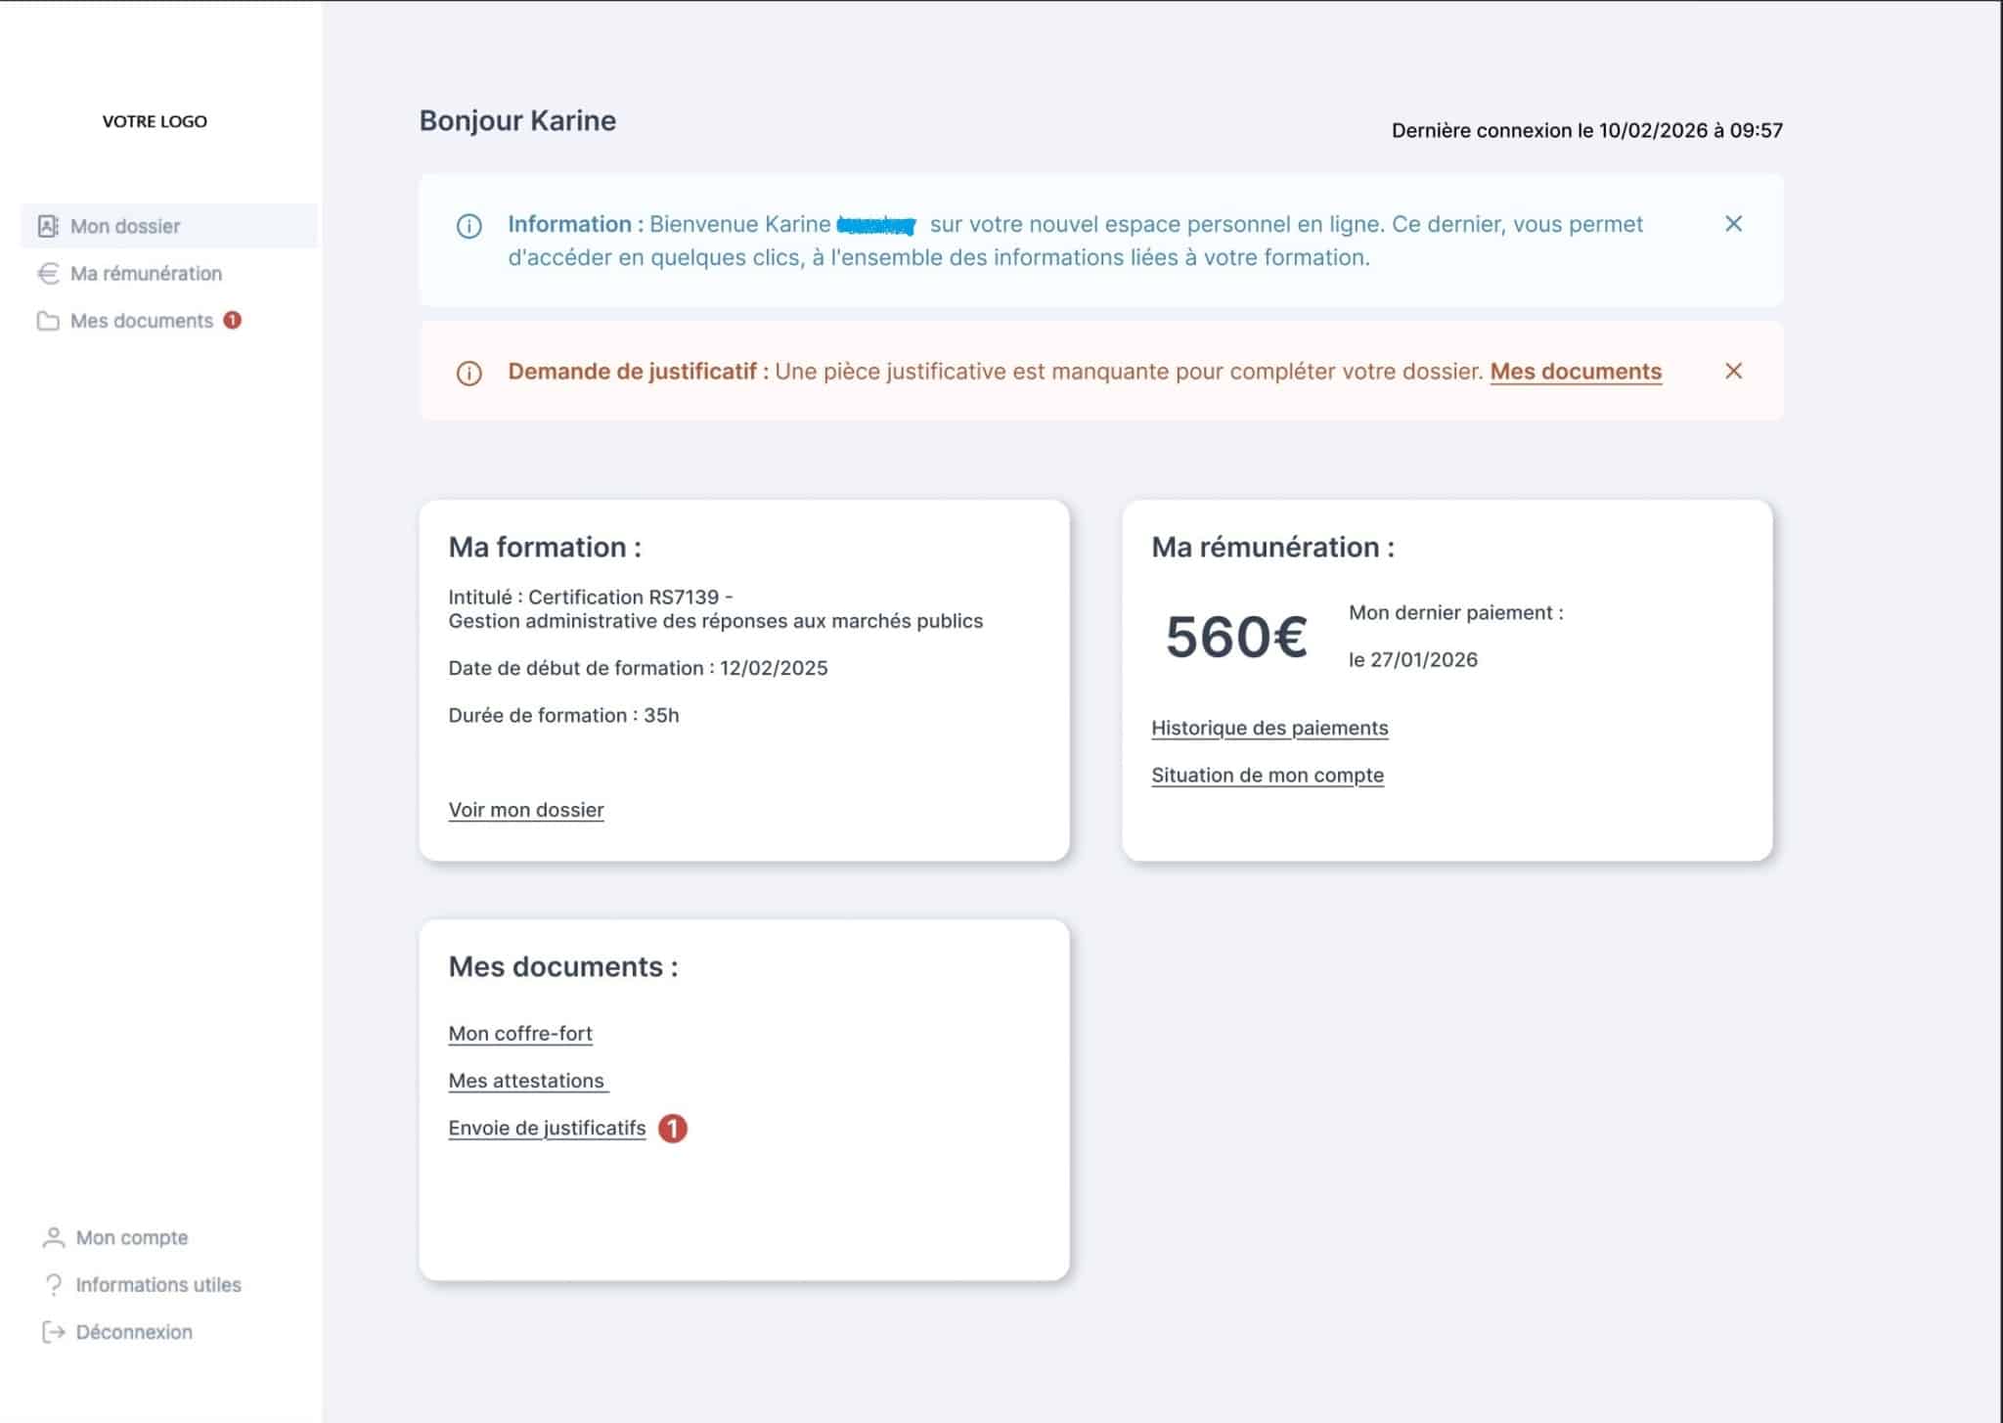The image size is (2003, 1423).
Task: Dismiss the blue Information welcome banner
Action: click(1733, 224)
